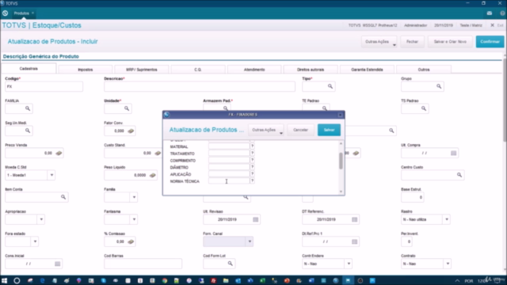Select the Cadastrais tab

click(x=29, y=69)
